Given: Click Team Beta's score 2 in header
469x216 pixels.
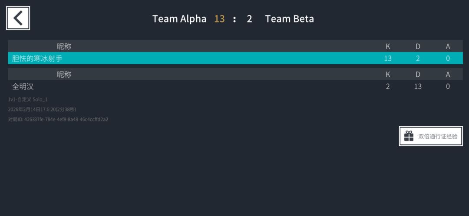Looking at the screenshot, I should click(249, 19).
